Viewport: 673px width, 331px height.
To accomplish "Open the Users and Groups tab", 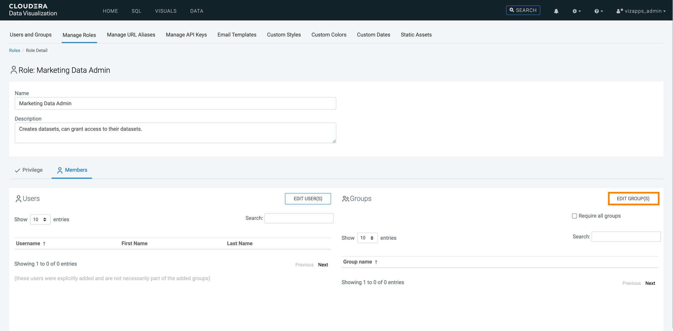I will [31, 35].
